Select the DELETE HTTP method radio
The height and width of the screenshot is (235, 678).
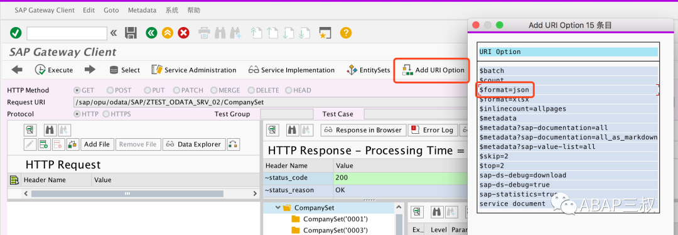(251, 90)
